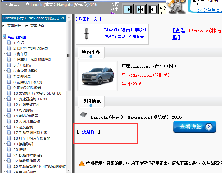Image resolution: width=222 pixels, height=173 pixels.
Task: Click the Navigator car thumbnail image
Action: click(x=98, y=76)
